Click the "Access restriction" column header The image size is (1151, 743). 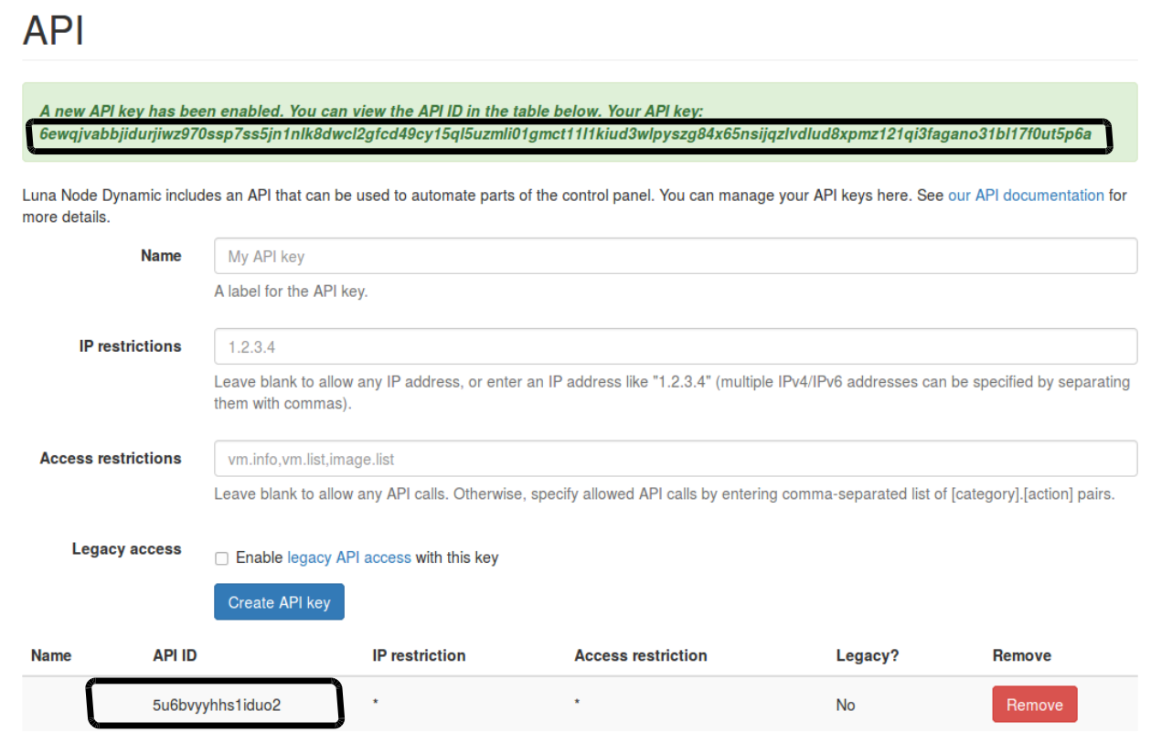click(641, 655)
